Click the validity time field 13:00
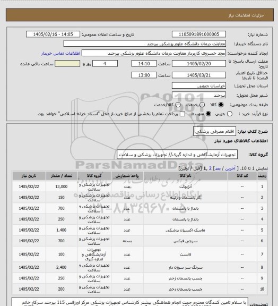The image size is (278, 306). (144, 75)
